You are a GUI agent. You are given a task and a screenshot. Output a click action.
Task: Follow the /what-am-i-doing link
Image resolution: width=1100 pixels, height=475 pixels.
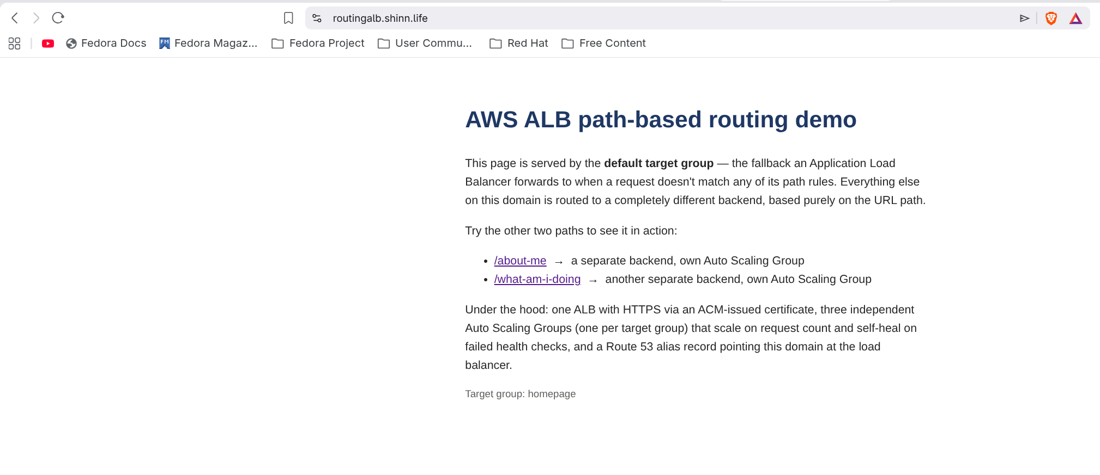[x=537, y=279]
